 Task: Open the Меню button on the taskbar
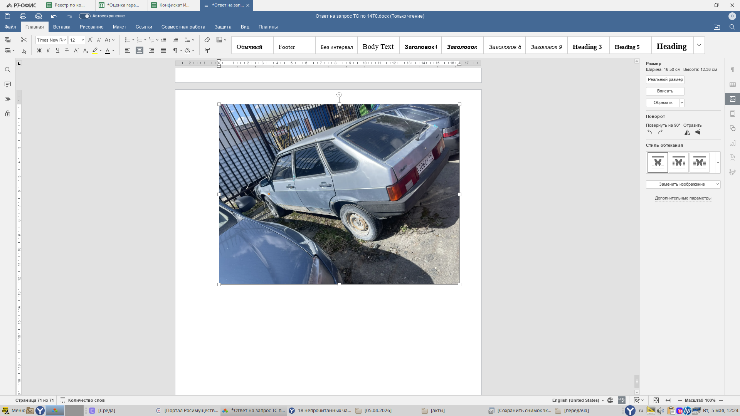14,411
